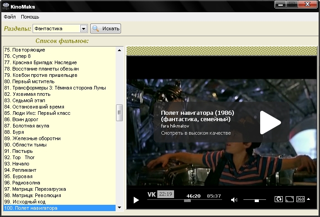The width and height of the screenshot is (320, 217).
Task: Select '79. Ковбои против пришельцев'
Action: pyautogui.click(x=59, y=75)
